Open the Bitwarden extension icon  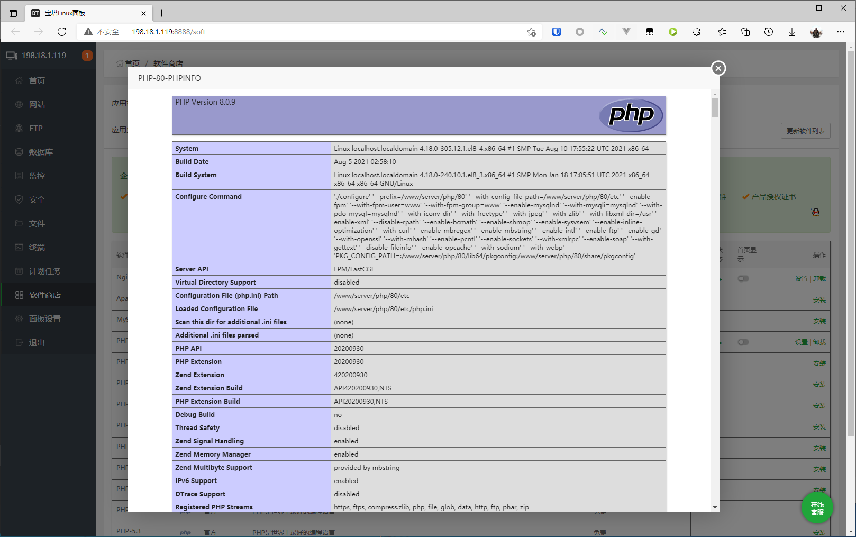click(557, 32)
